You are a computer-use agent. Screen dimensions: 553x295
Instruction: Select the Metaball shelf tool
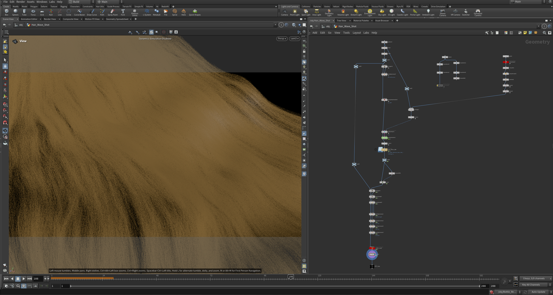[x=157, y=12]
